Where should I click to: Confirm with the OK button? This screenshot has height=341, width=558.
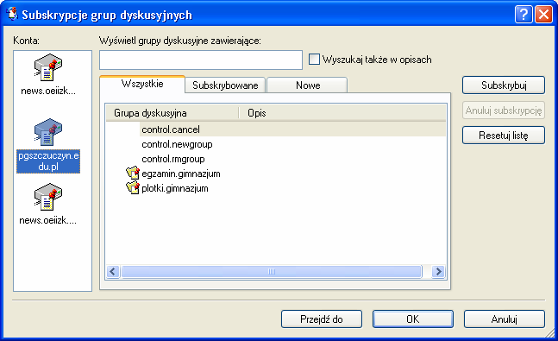413,319
